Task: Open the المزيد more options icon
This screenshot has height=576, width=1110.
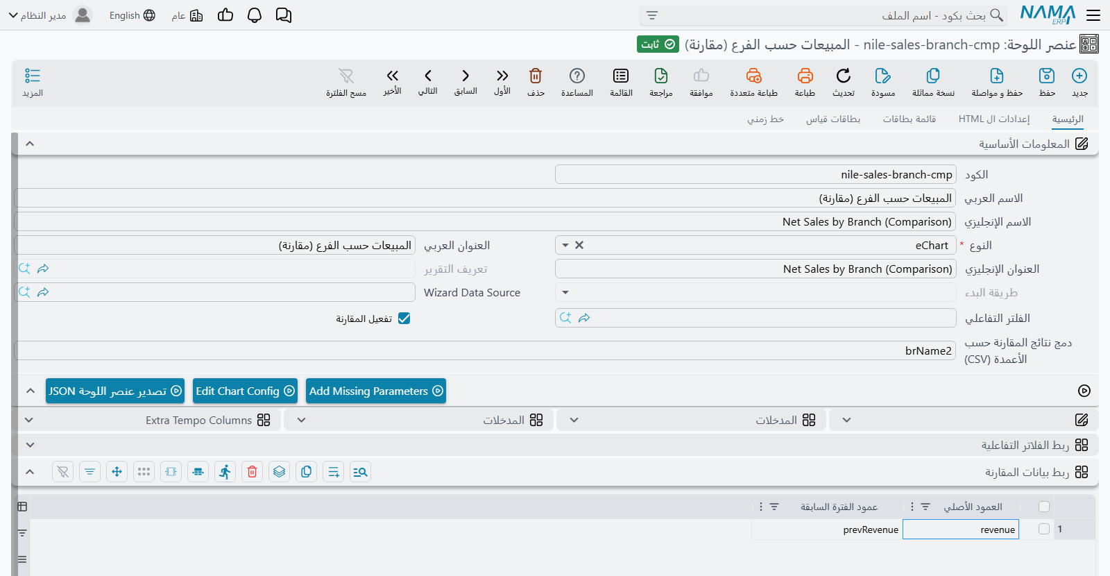Action: pos(33,76)
